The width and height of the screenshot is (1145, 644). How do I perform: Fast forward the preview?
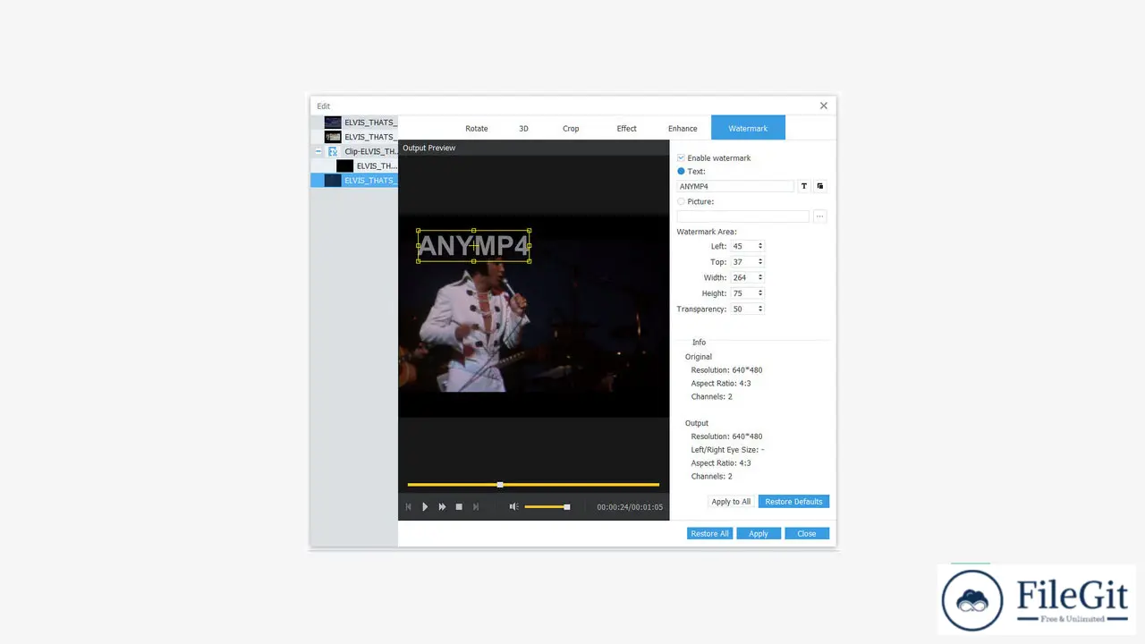coord(442,507)
